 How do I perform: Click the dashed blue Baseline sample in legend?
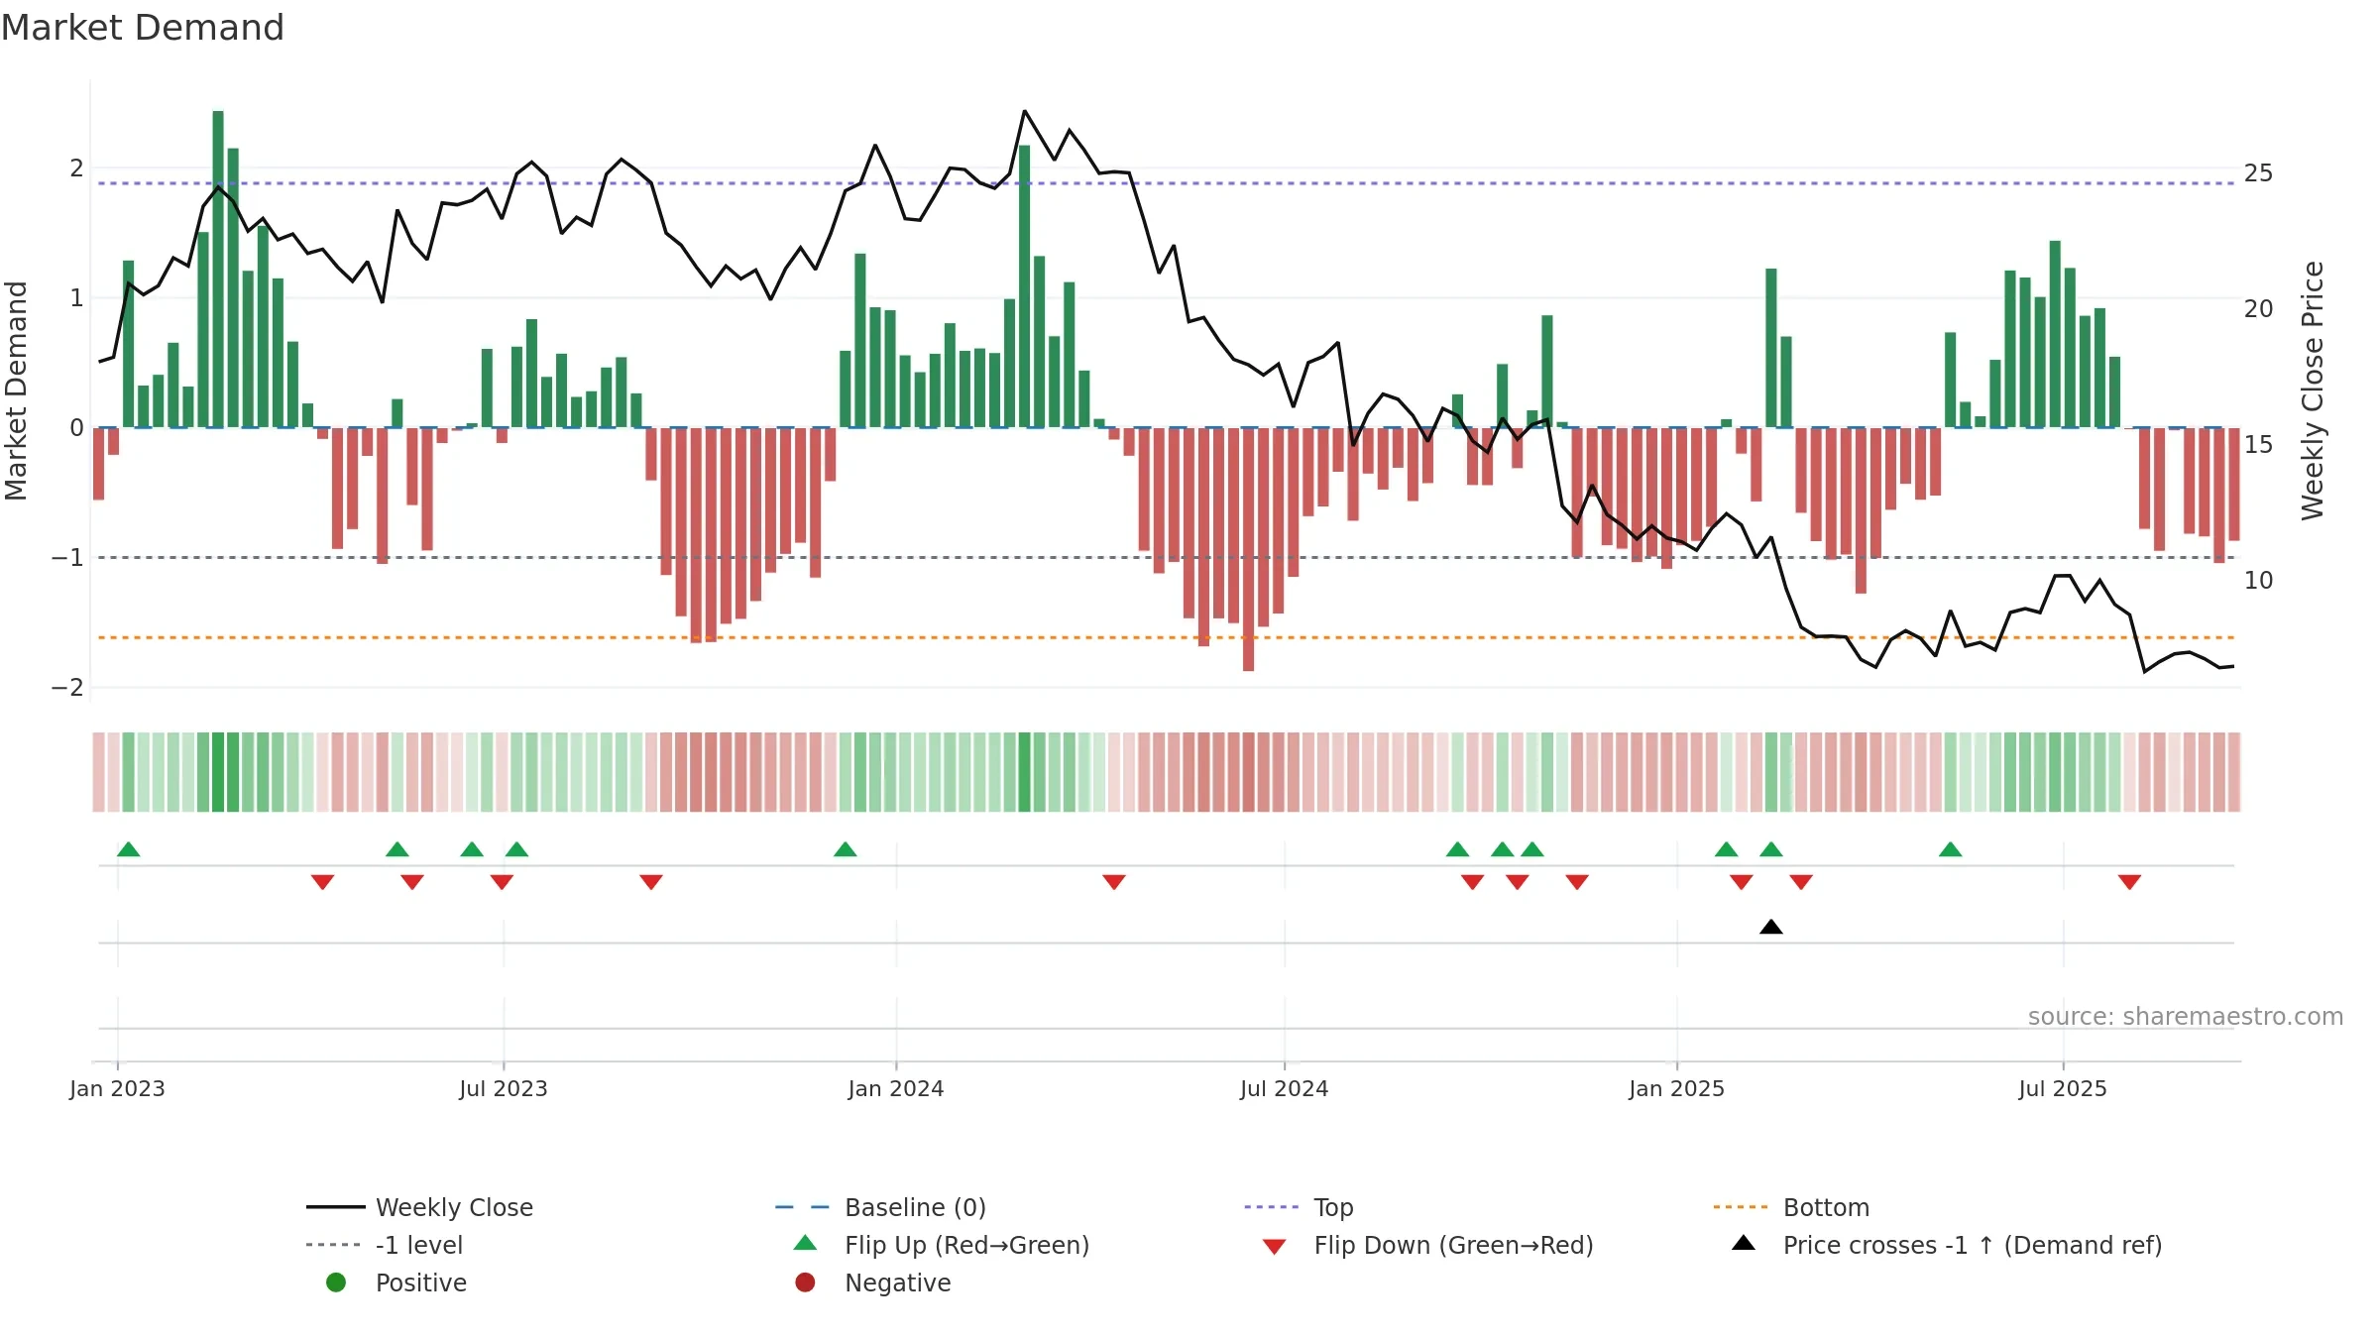(802, 1207)
